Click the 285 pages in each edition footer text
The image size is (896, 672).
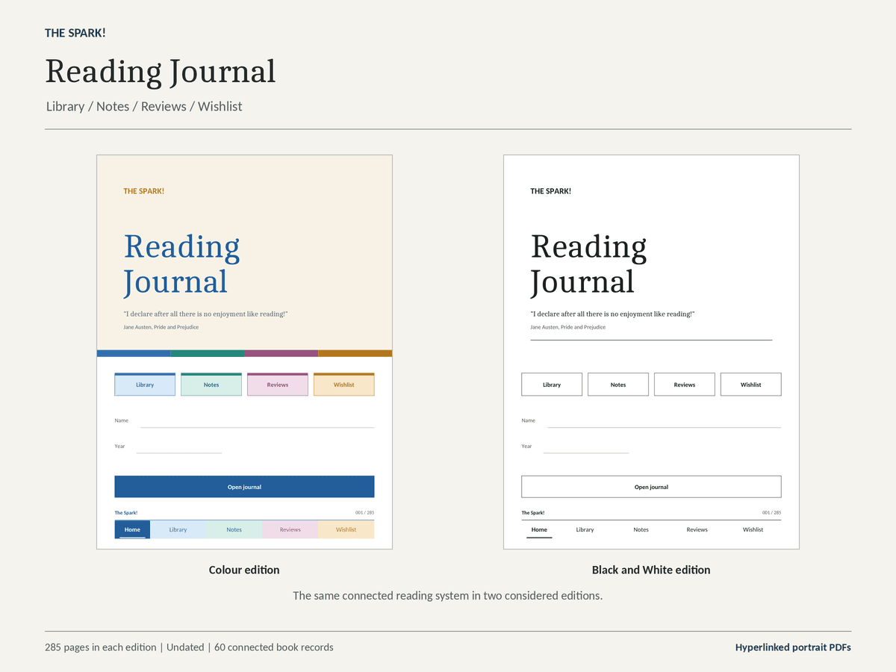pos(101,647)
